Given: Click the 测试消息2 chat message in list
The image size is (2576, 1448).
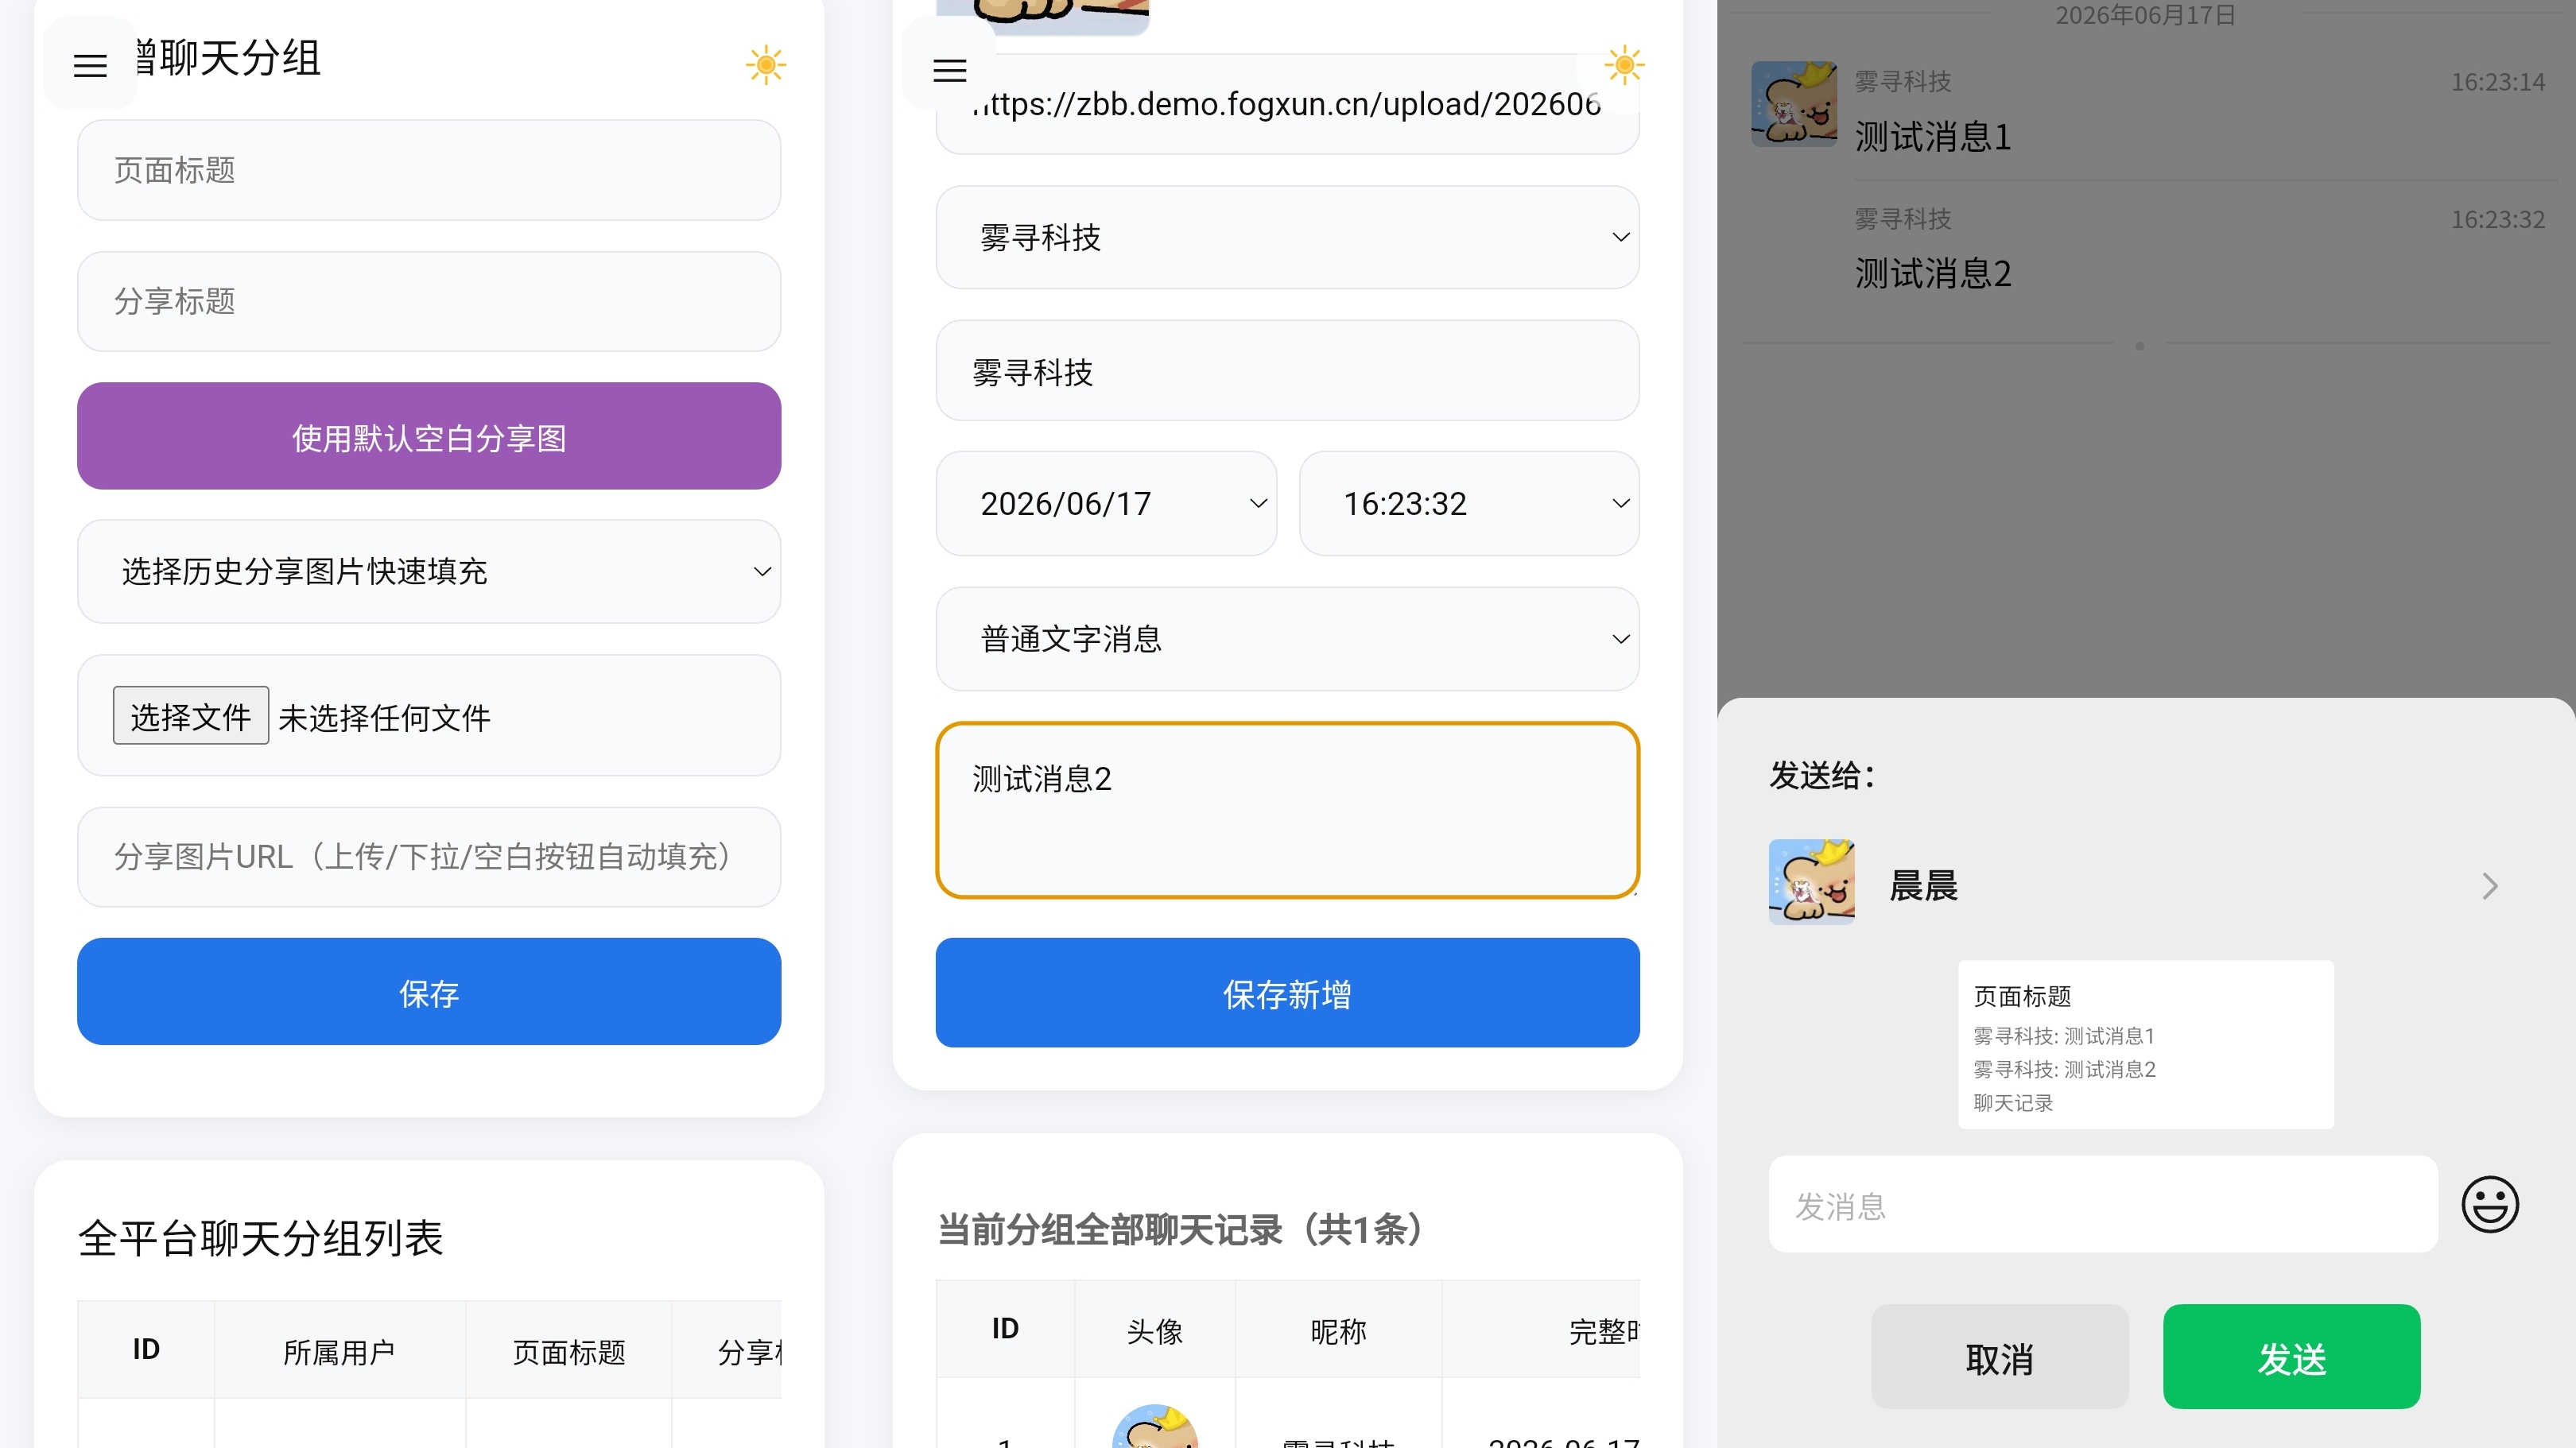Looking at the screenshot, I should [1932, 273].
